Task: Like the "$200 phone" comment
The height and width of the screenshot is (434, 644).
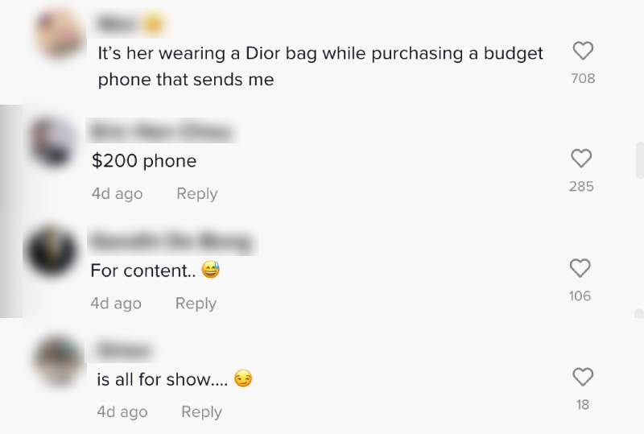Action: coord(581,159)
